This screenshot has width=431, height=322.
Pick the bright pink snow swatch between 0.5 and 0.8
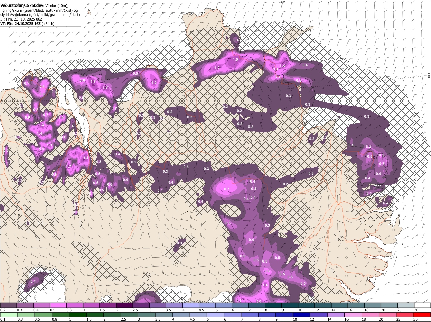tap(58, 305)
